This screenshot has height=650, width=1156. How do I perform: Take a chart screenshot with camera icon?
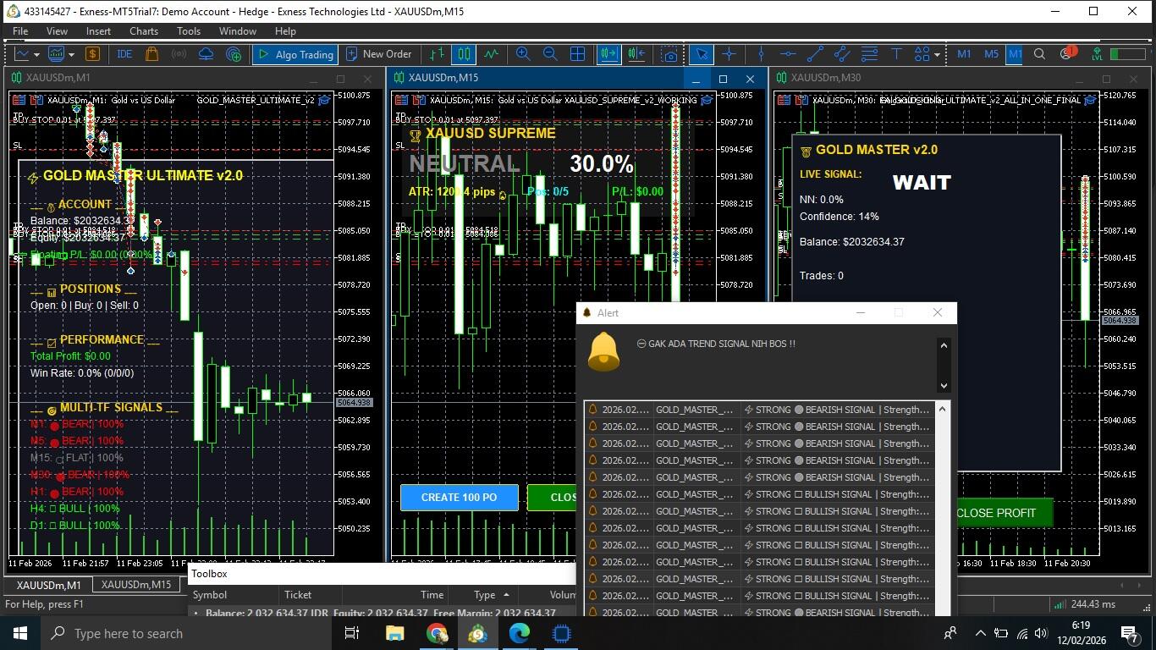click(670, 54)
